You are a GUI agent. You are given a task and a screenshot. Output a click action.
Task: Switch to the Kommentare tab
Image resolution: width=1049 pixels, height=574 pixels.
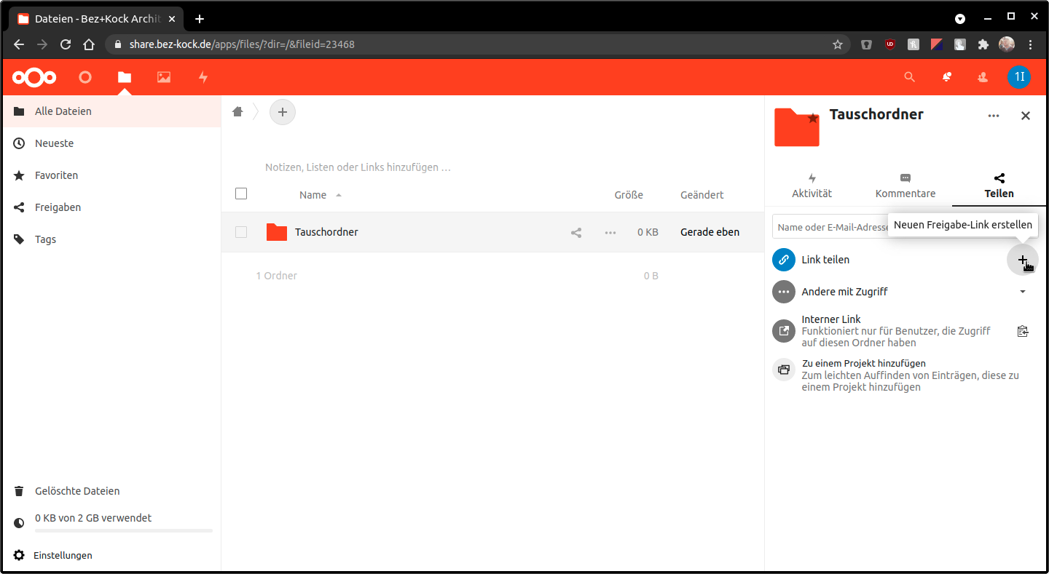(x=905, y=186)
